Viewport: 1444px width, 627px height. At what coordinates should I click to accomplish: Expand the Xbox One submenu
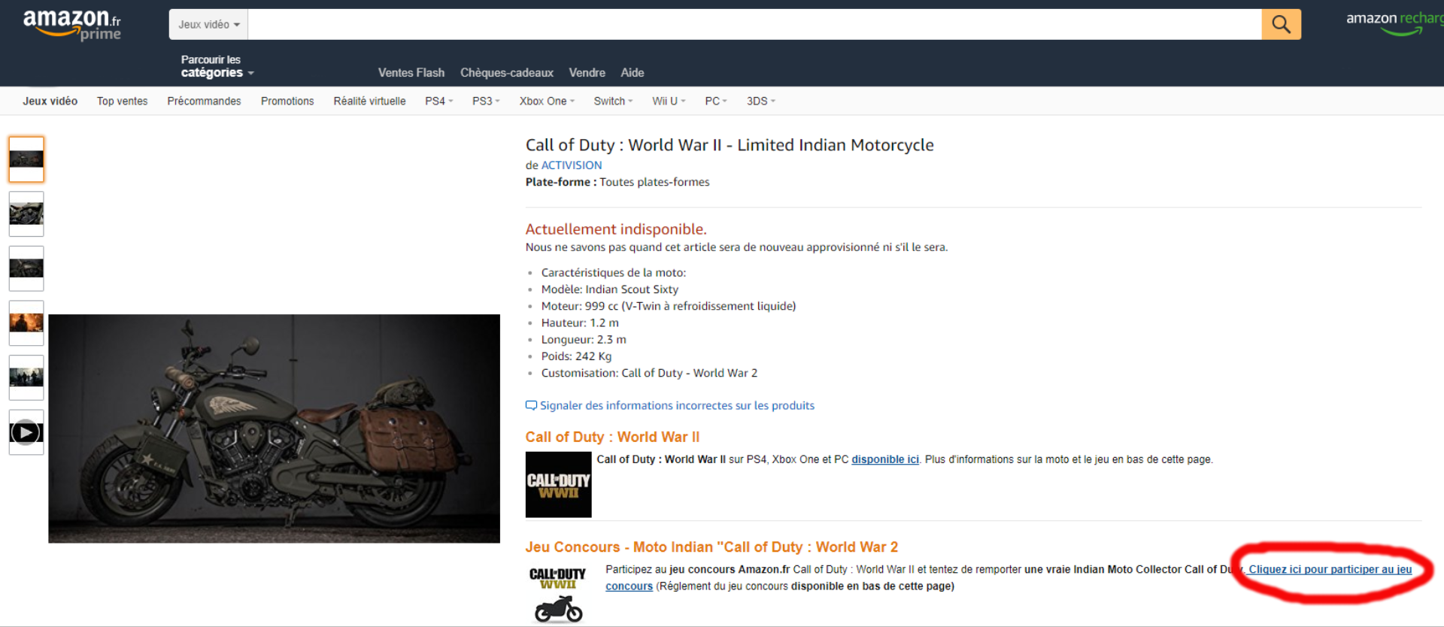click(547, 101)
